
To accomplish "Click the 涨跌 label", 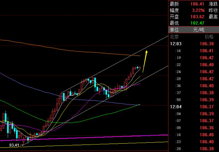I will click(213, 4).
